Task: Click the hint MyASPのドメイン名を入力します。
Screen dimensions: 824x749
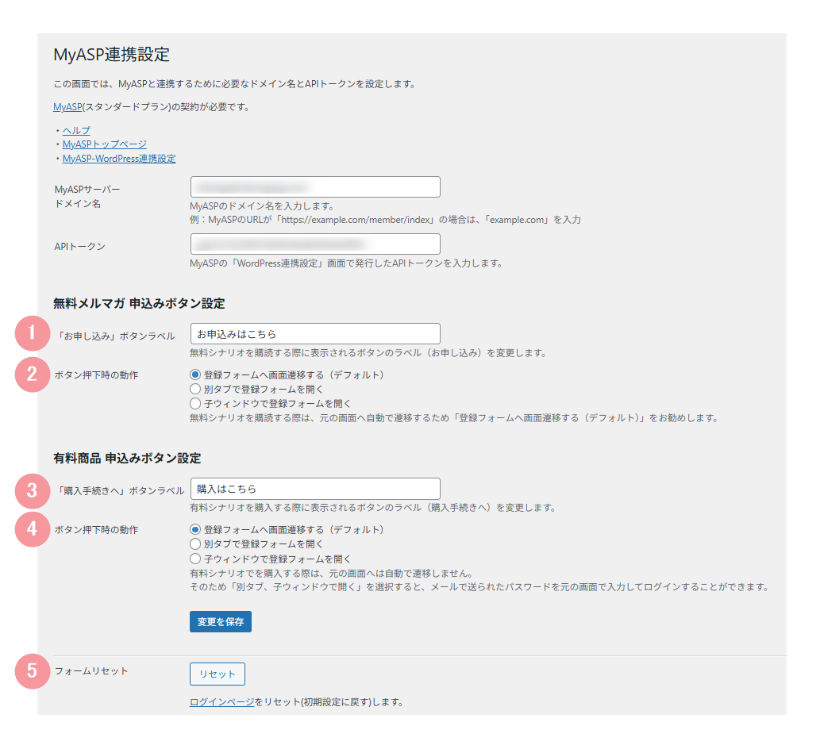Action: click(x=262, y=206)
